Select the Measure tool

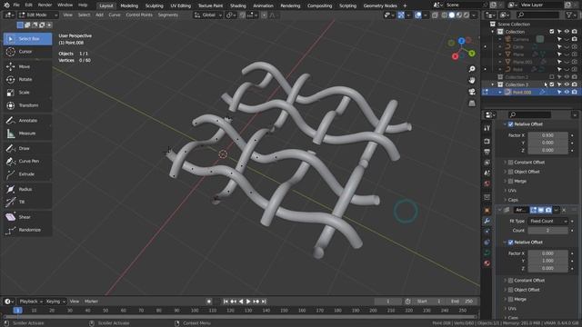27,134
